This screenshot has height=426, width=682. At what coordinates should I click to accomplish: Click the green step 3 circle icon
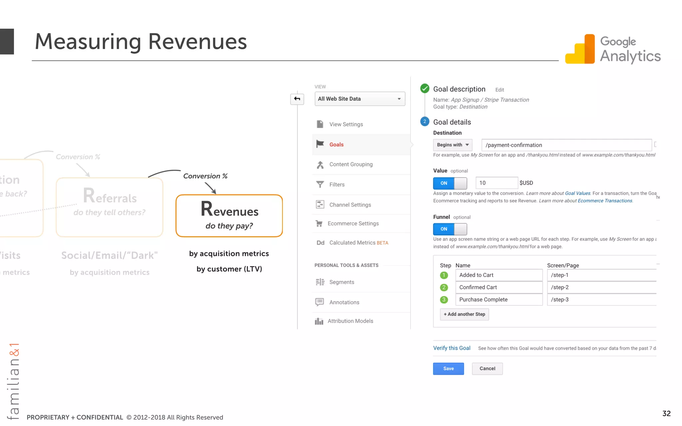coord(444,300)
